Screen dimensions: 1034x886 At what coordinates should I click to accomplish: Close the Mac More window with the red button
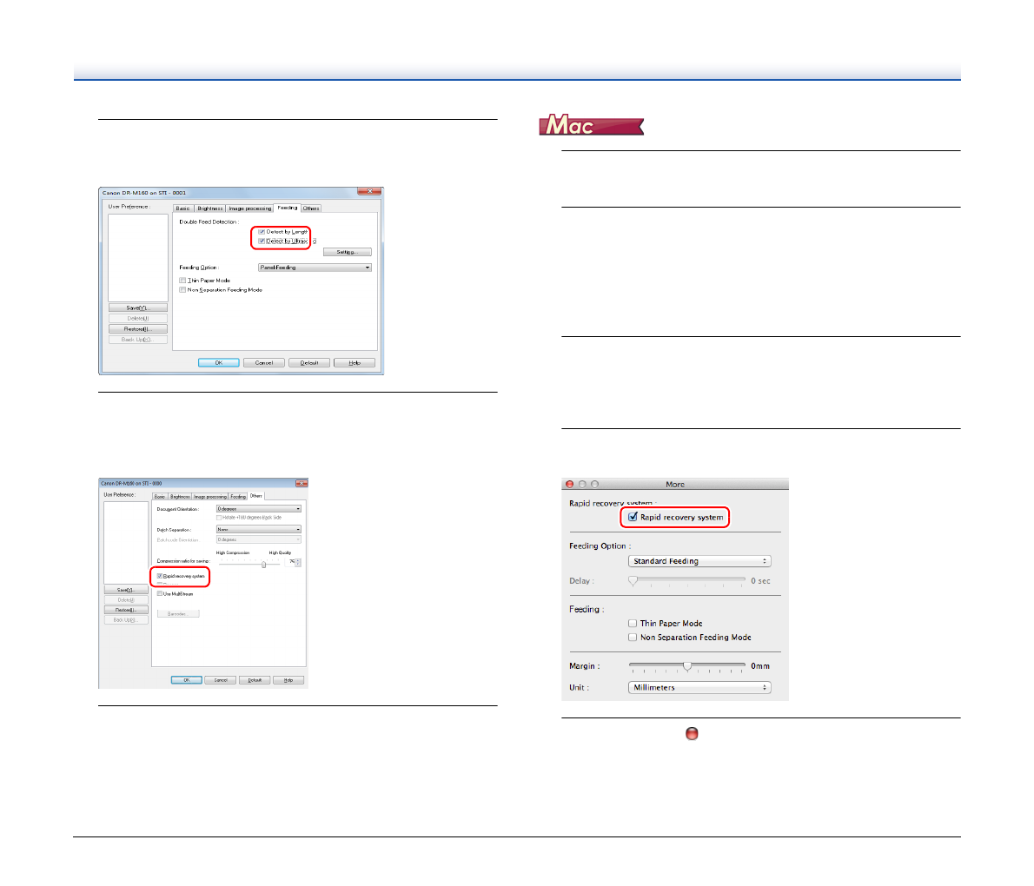570,485
